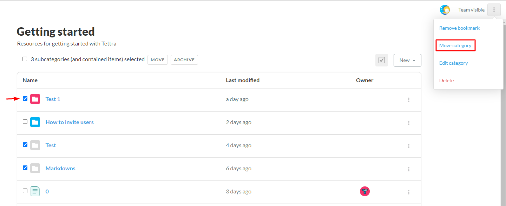The height and width of the screenshot is (206, 506).
Task: Open the New dropdown button
Action: (407, 60)
